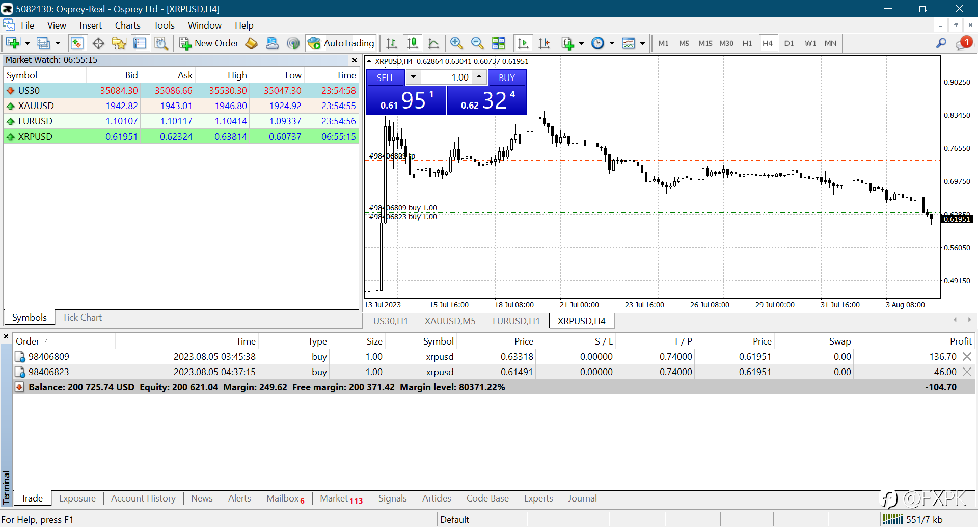Switch chart to Bar Chart mode
The image size is (978, 527).
[x=392, y=43]
